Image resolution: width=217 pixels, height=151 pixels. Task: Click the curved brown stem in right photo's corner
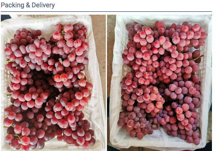199,132
